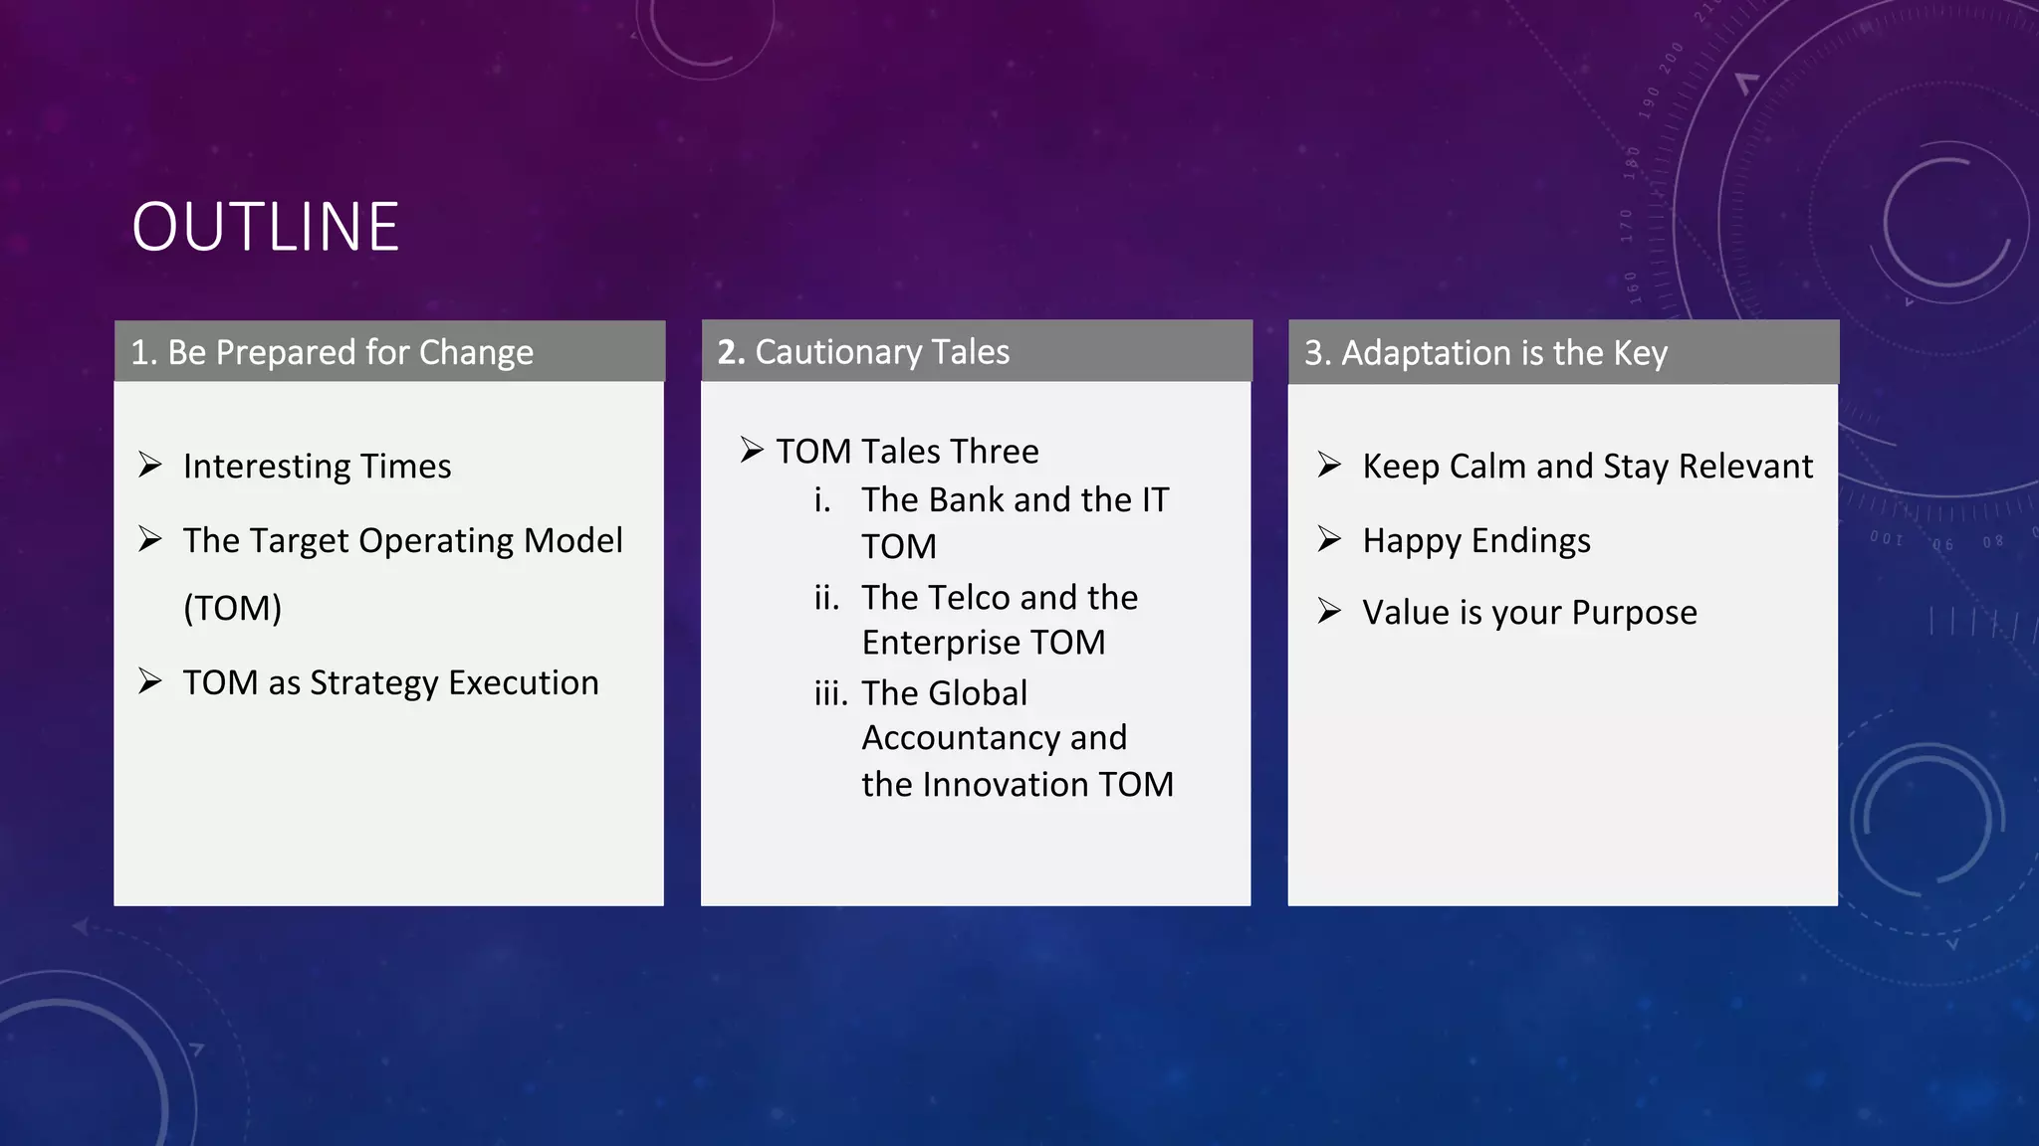The height and width of the screenshot is (1146, 2039).
Task: Click the 'Happy Endings' text
Action: pos(1476,540)
